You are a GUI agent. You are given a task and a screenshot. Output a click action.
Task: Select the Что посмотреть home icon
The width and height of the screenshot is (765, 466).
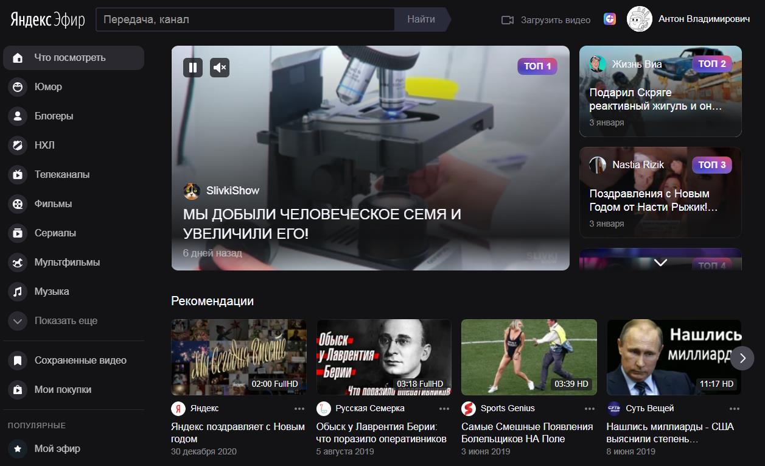click(x=18, y=58)
